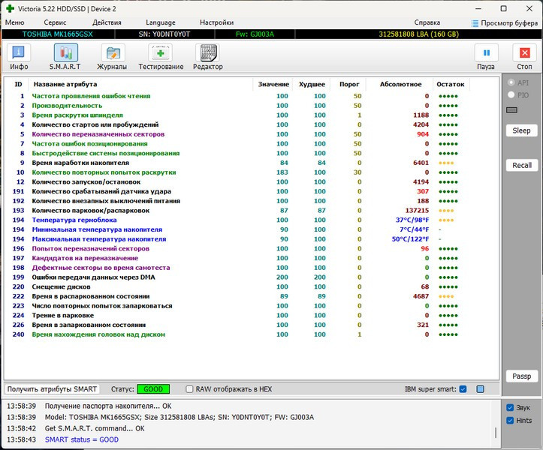Sort by Абсолютное column header

400,84
